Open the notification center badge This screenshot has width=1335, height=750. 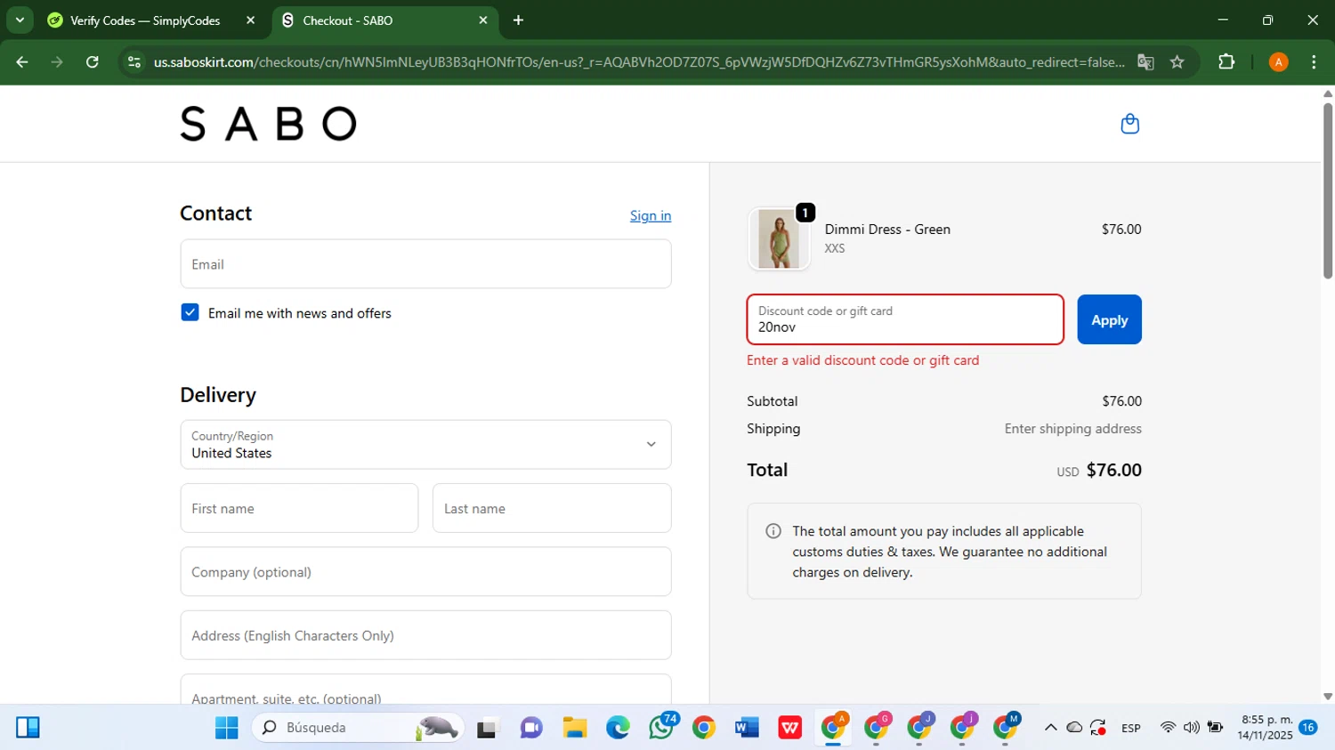[1308, 728]
